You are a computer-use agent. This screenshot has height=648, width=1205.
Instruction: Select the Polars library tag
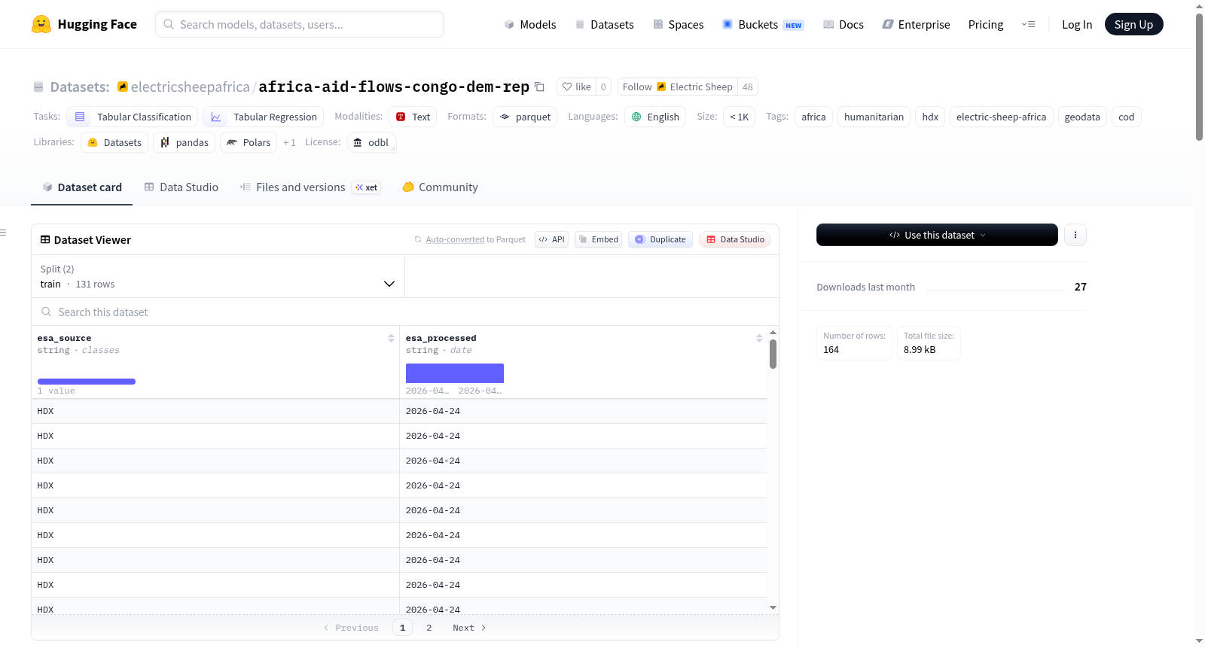[x=249, y=142]
